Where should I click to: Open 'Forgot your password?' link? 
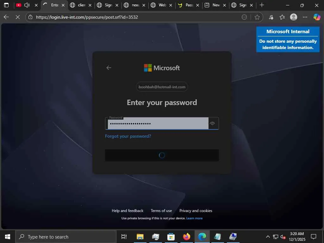tap(128, 136)
